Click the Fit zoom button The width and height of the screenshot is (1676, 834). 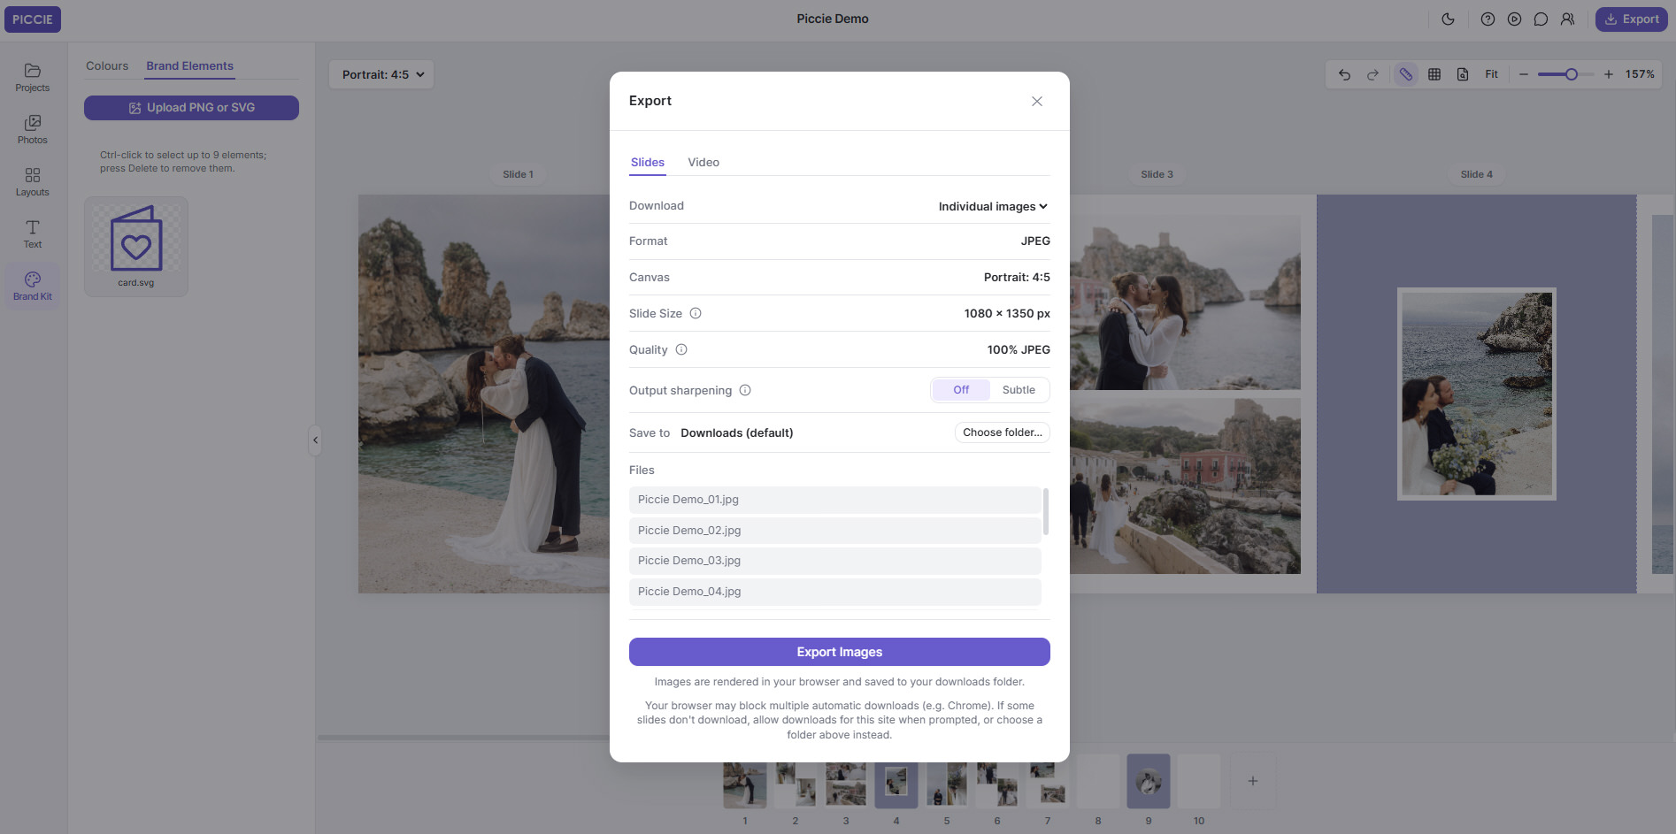pos(1491,74)
